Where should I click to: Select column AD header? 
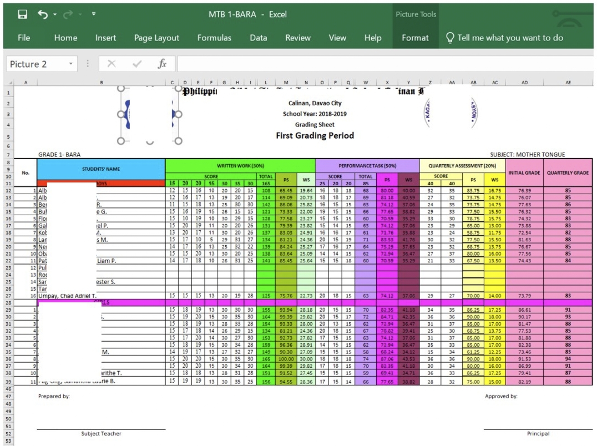524,82
